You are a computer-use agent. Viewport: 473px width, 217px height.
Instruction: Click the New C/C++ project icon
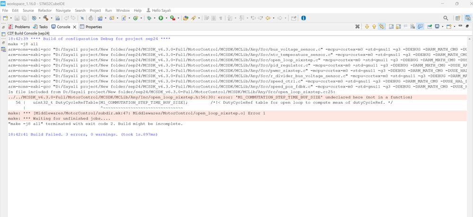click(x=100, y=18)
